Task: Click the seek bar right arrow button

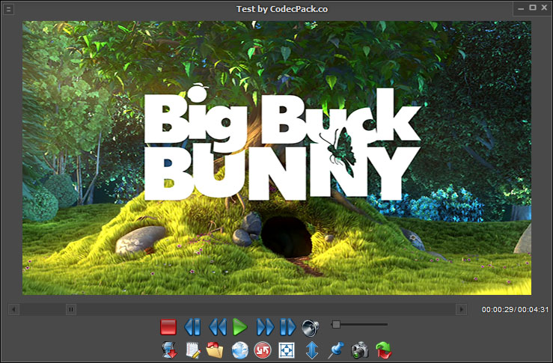Action: pos(461,310)
